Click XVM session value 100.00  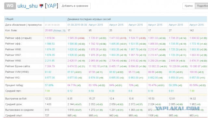[x=193, y=72]
